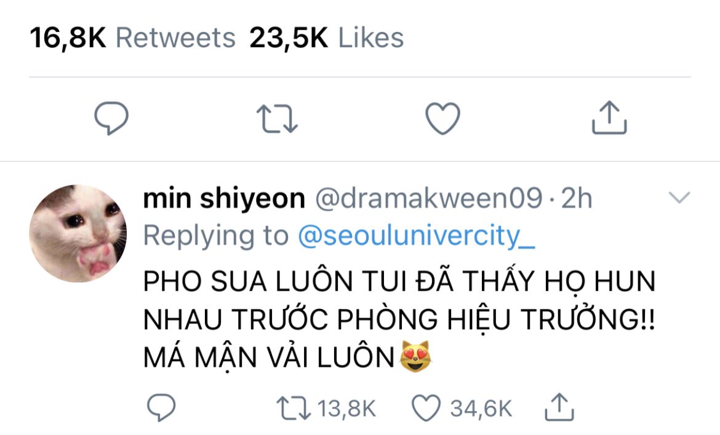The width and height of the screenshot is (720, 435).
Task: Like the main tweet
Action: [442, 118]
